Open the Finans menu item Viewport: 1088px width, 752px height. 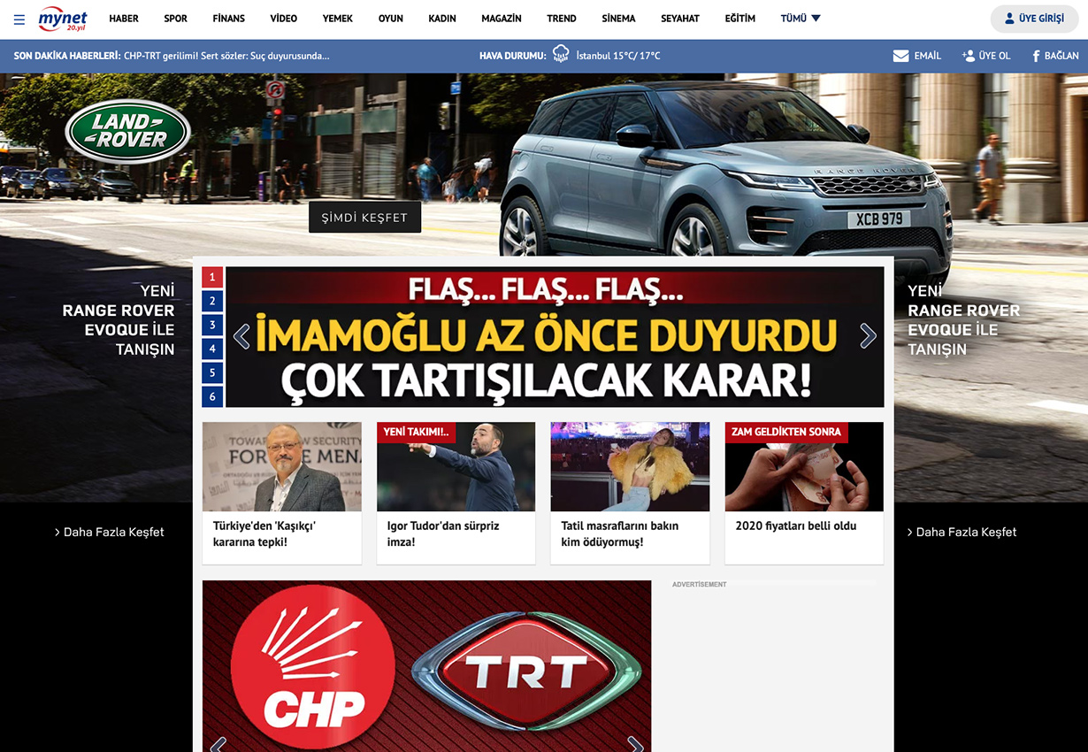click(x=228, y=19)
